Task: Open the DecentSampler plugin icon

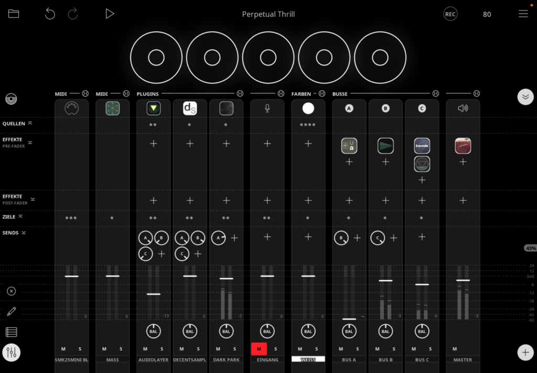Action: (x=190, y=108)
